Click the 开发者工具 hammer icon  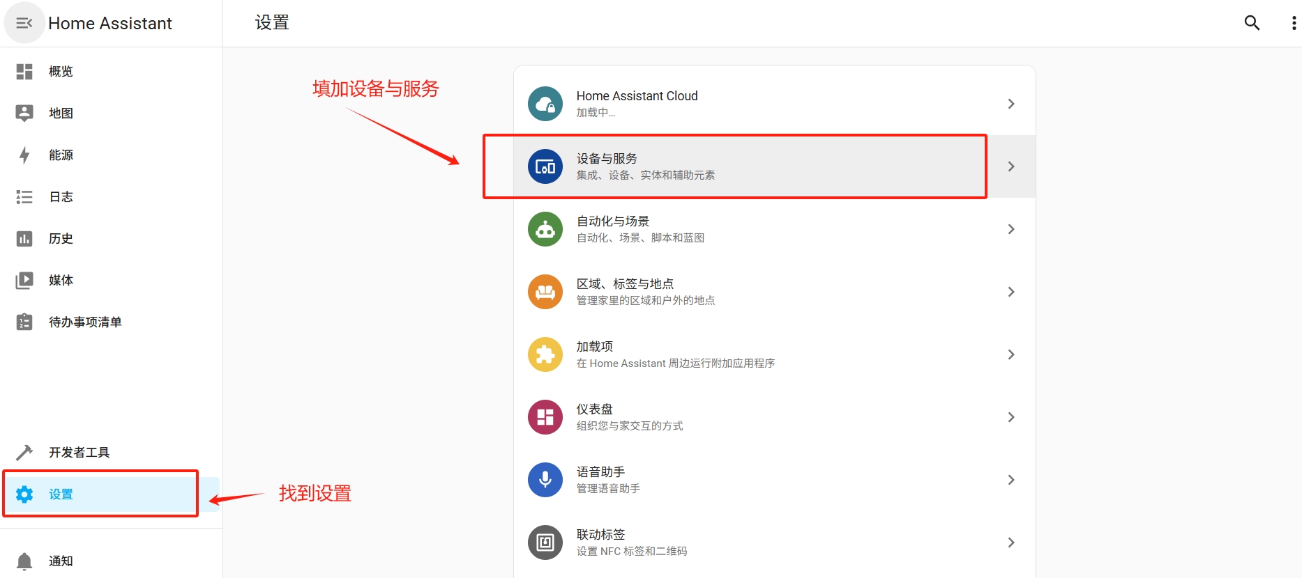point(24,453)
